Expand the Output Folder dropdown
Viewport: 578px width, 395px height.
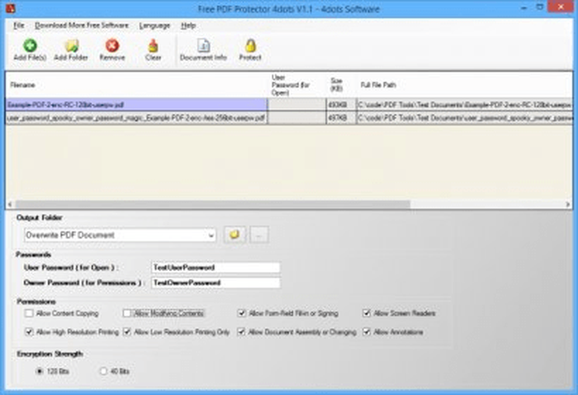tap(211, 236)
